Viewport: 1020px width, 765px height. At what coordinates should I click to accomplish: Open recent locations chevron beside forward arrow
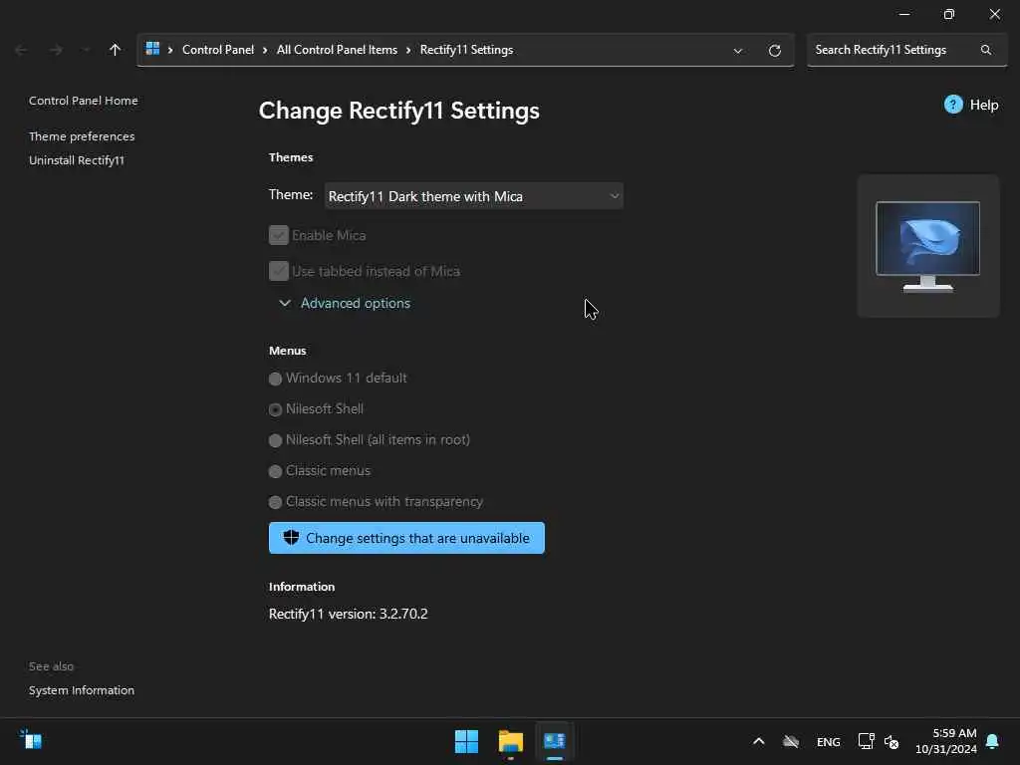pyautogui.click(x=86, y=50)
